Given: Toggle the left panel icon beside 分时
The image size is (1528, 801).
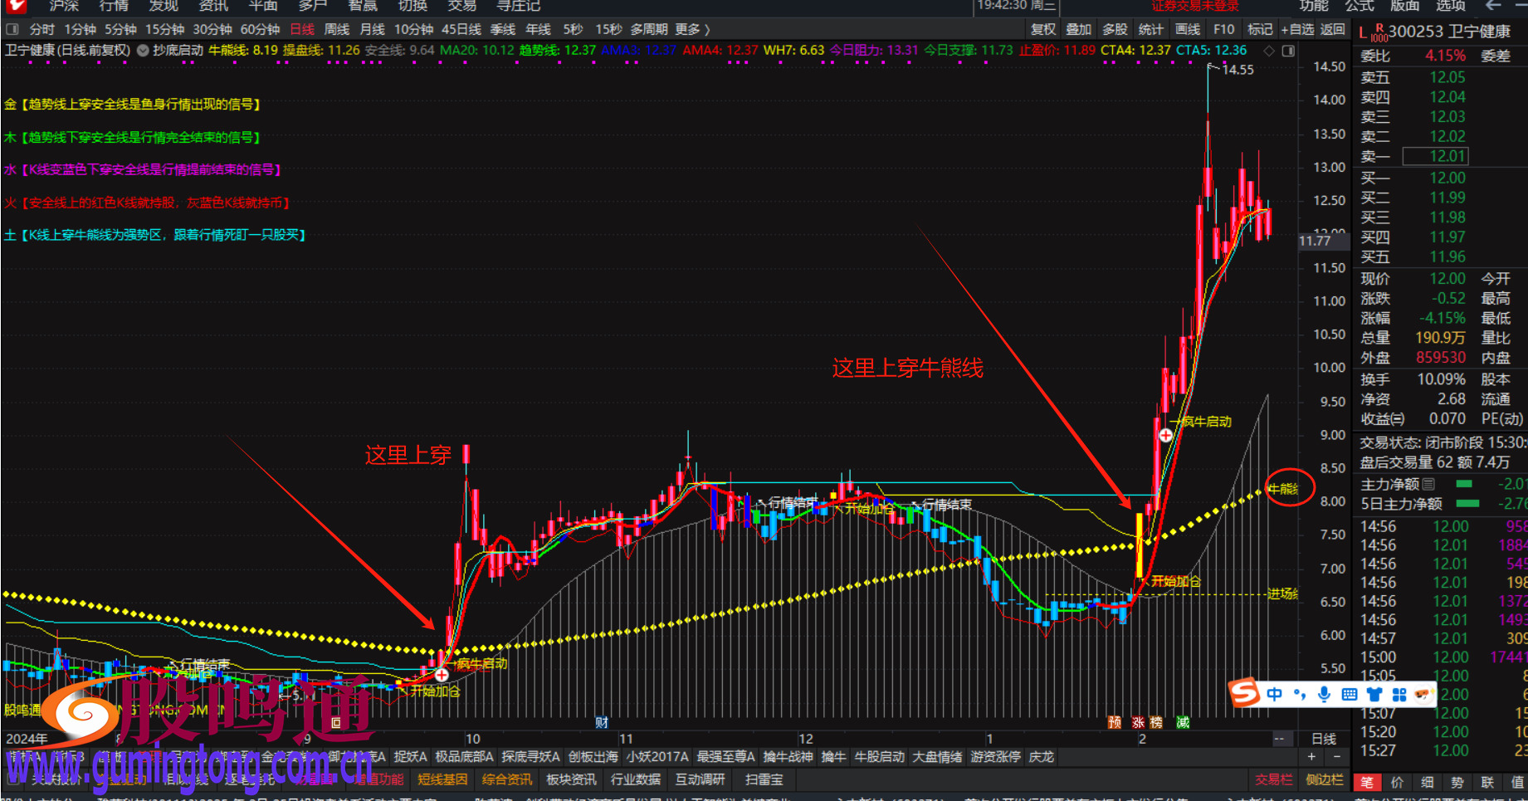Looking at the screenshot, I should click(12, 29).
